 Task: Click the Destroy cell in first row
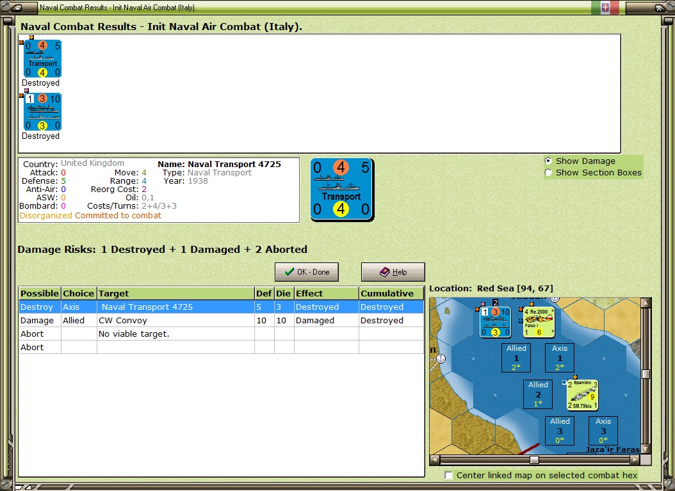[x=40, y=307]
